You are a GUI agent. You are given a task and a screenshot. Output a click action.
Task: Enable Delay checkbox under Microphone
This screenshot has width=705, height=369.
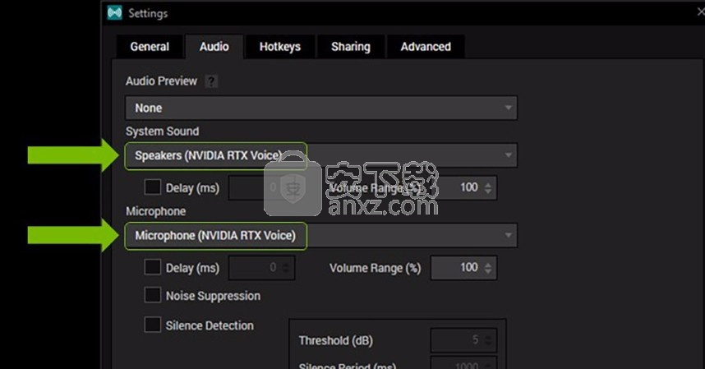152,267
